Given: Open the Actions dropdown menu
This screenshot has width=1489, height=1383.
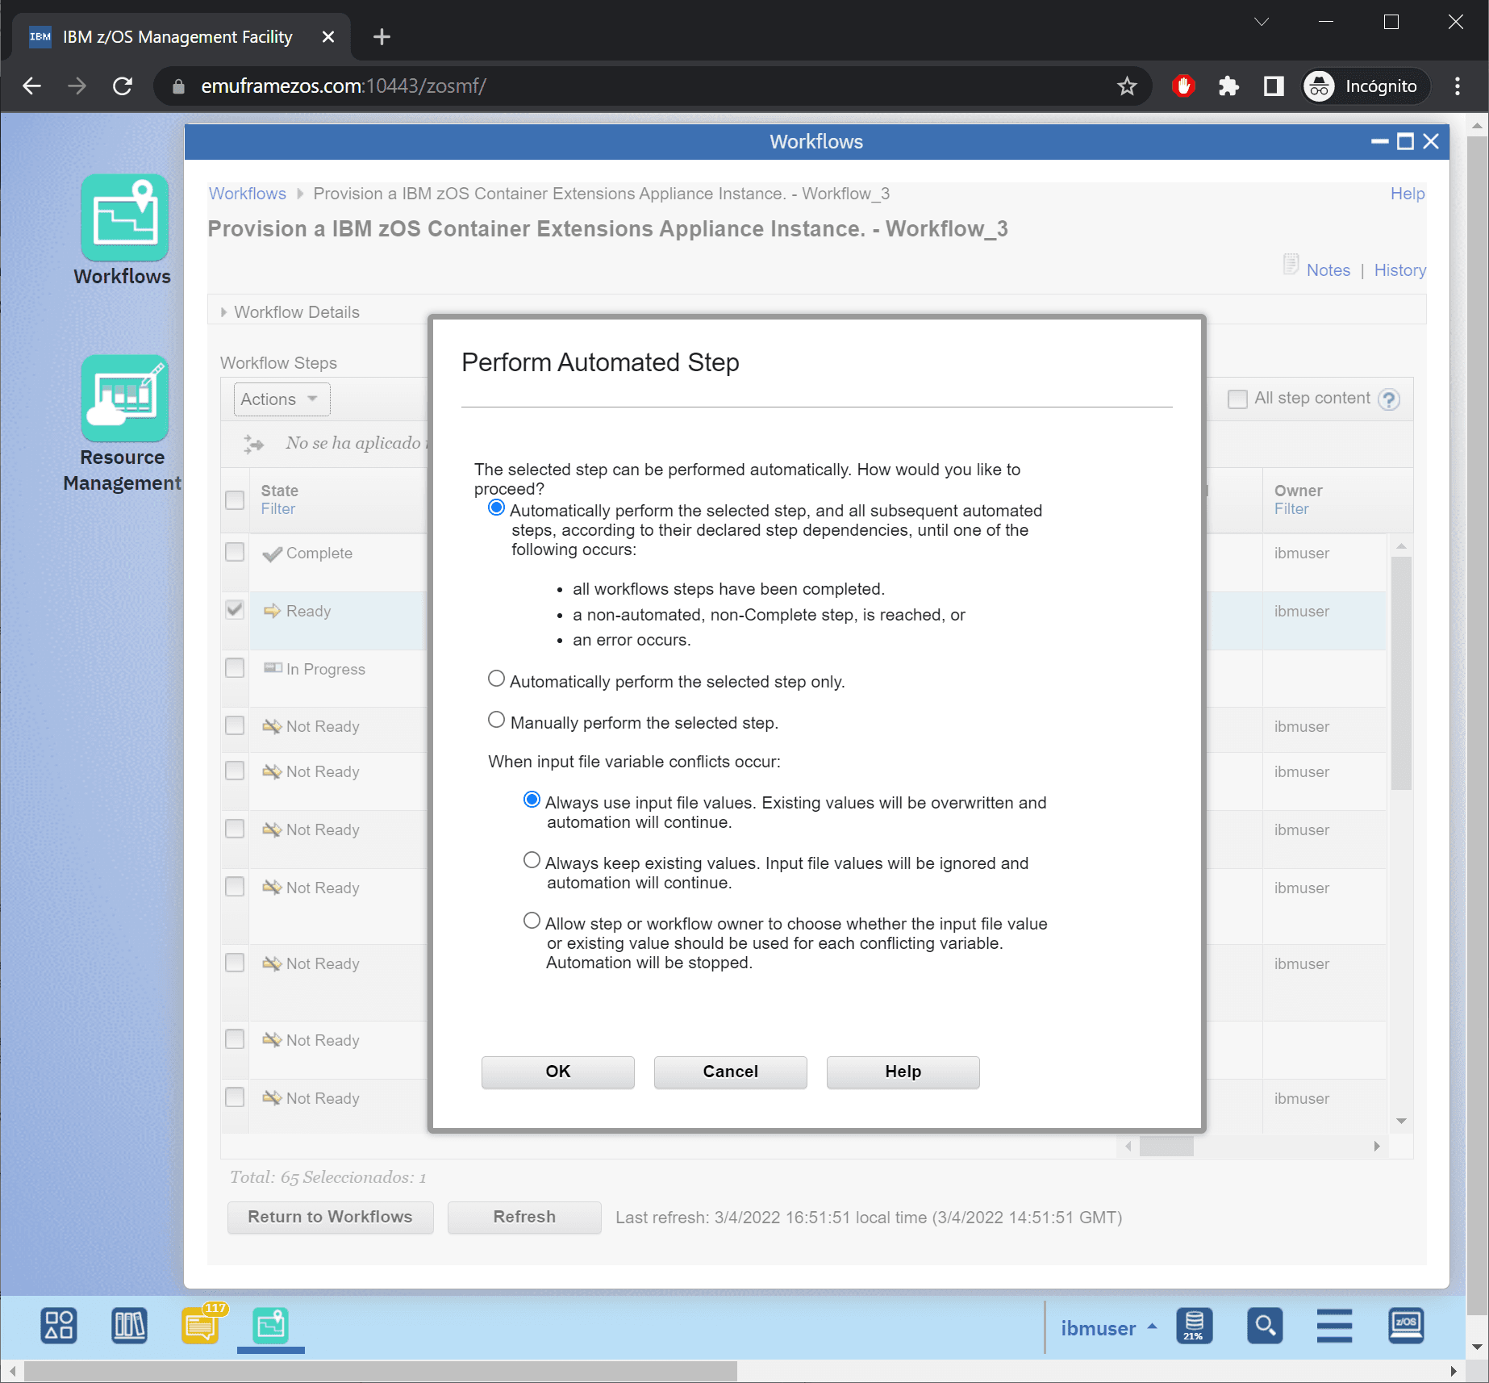Looking at the screenshot, I should pos(281,399).
